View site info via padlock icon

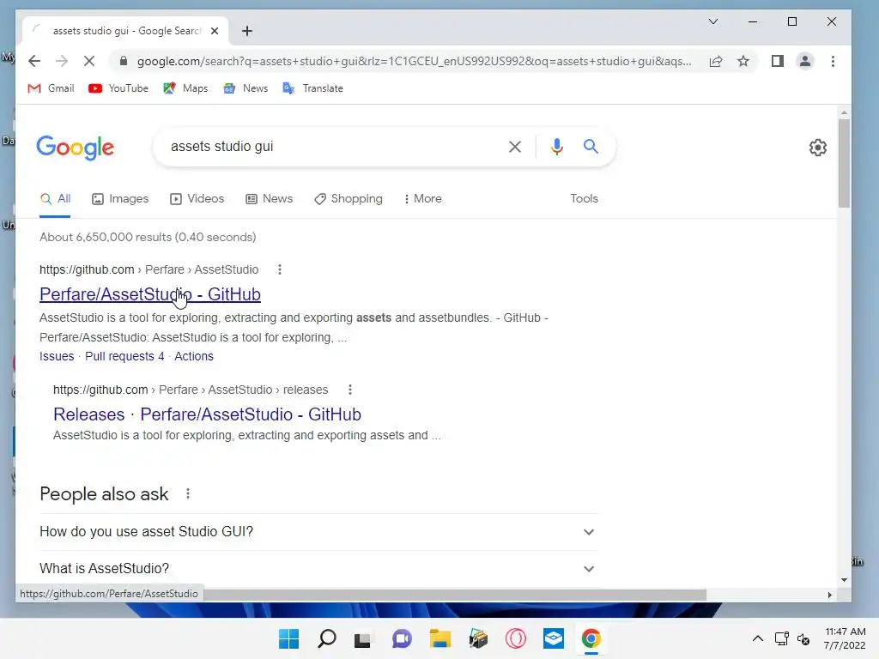click(124, 61)
